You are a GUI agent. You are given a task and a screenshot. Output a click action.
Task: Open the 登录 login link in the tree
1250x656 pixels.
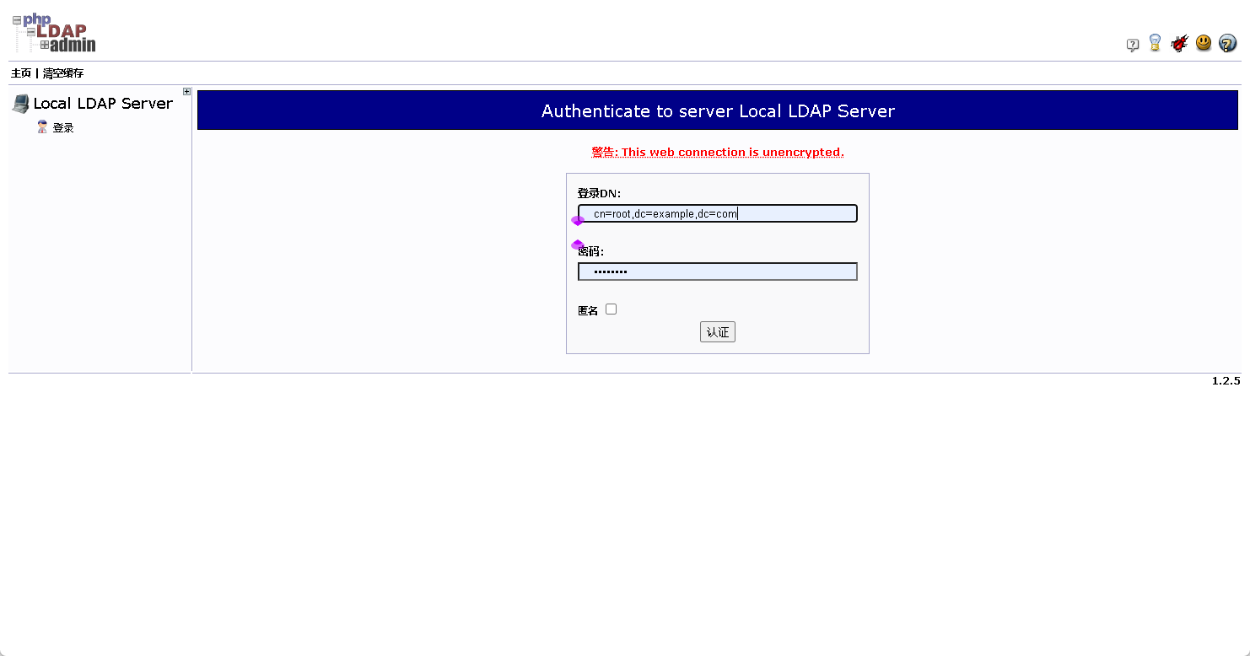point(63,128)
